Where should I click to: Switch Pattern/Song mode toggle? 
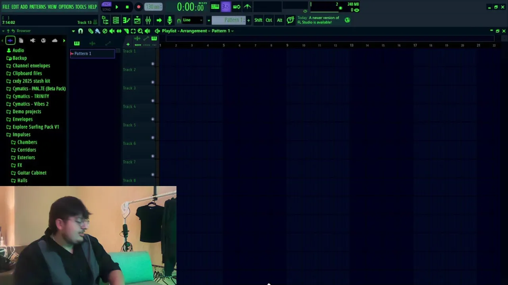[106, 7]
